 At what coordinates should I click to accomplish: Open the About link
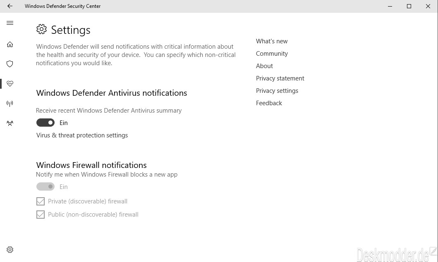click(264, 66)
